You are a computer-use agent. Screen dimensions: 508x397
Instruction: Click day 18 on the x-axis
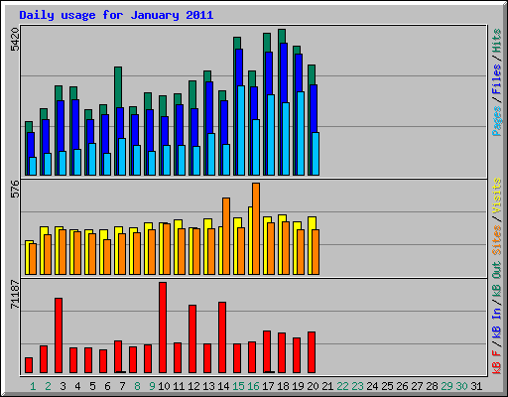coord(283,386)
